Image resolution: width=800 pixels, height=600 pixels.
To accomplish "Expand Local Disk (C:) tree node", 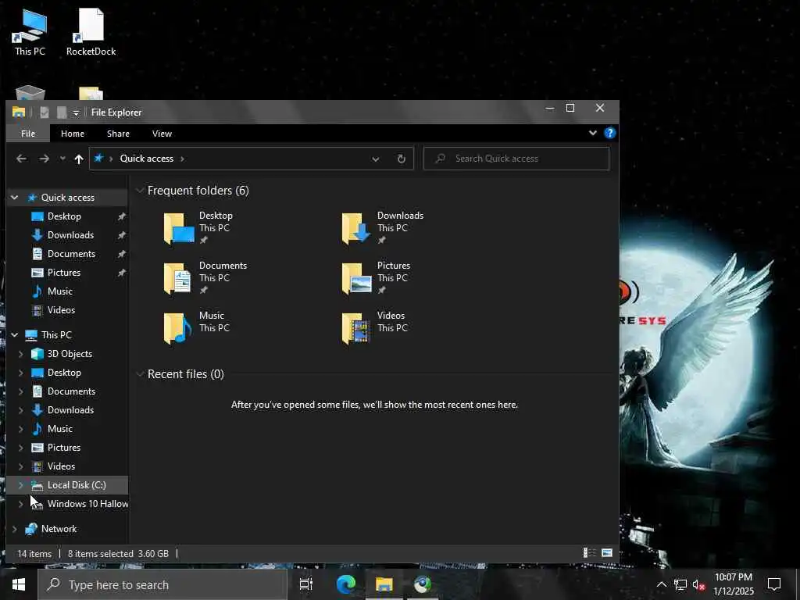I will pyautogui.click(x=21, y=484).
